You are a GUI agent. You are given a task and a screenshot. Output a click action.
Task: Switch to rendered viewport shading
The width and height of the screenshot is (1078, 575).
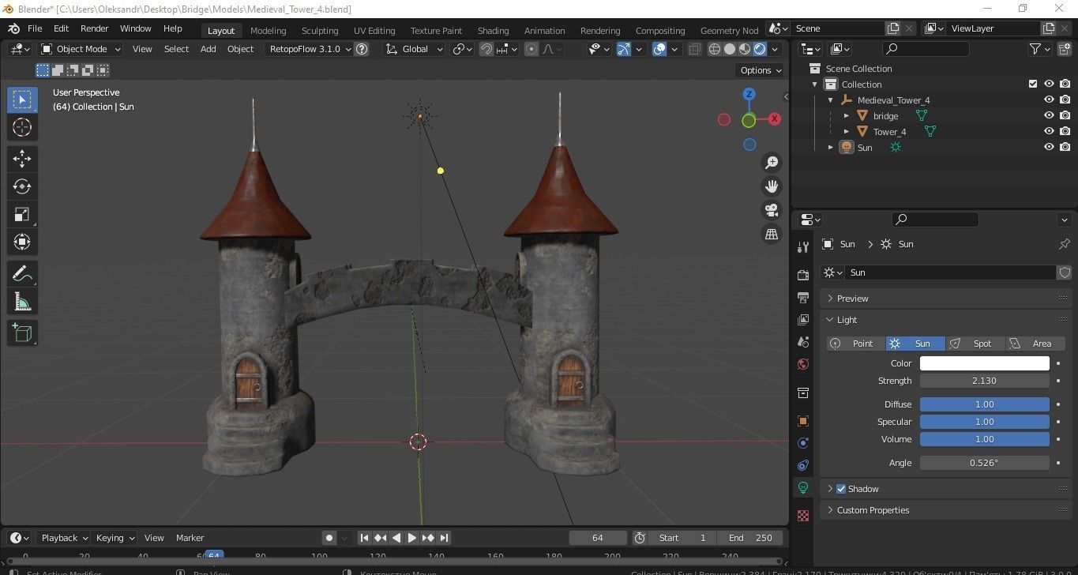tap(760, 49)
